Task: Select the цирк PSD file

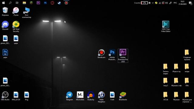Action: (5, 54)
